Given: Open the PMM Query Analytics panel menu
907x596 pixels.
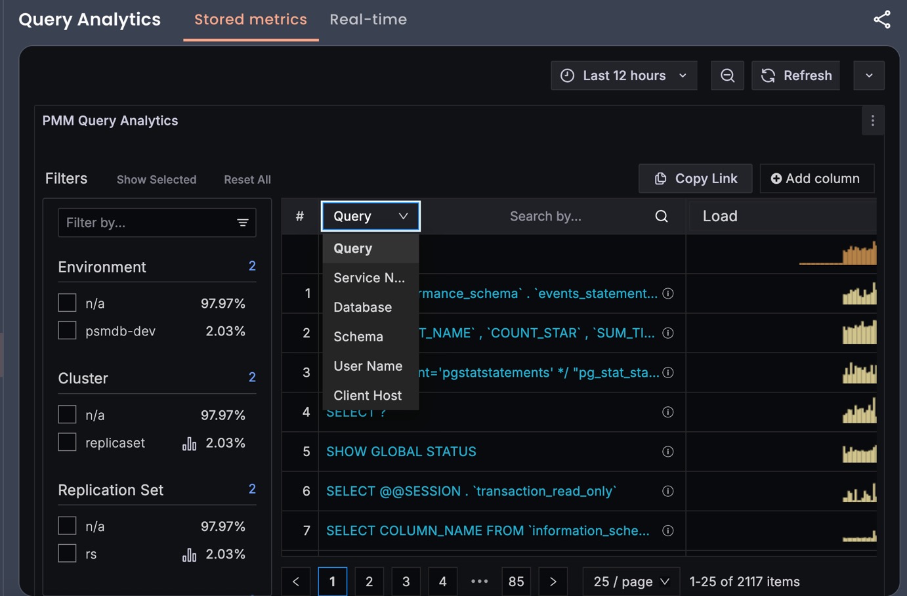Looking at the screenshot, I should coord(872,121).
